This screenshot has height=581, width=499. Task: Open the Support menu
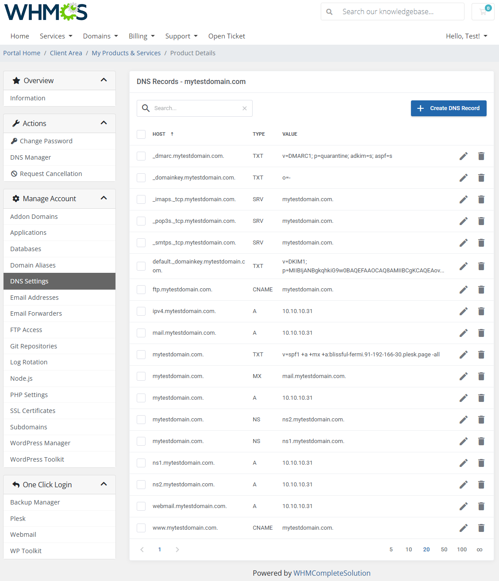[181, 36]
